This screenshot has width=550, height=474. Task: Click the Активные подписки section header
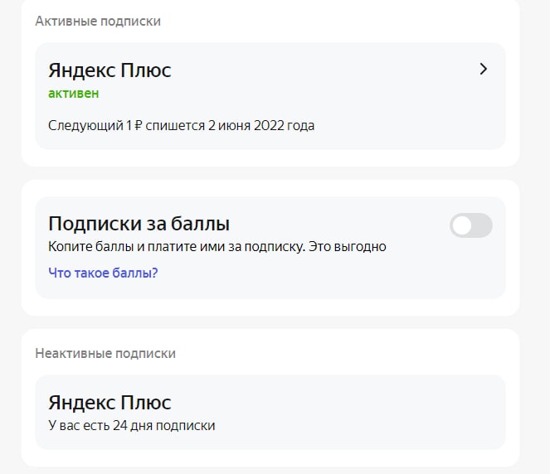point(98,22)
